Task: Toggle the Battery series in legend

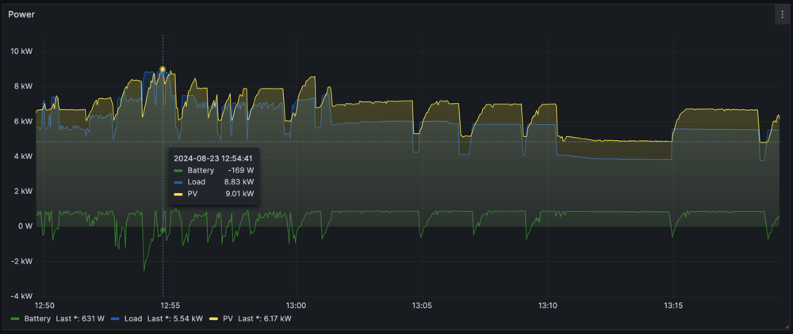Action: click(x=37, y=319)
